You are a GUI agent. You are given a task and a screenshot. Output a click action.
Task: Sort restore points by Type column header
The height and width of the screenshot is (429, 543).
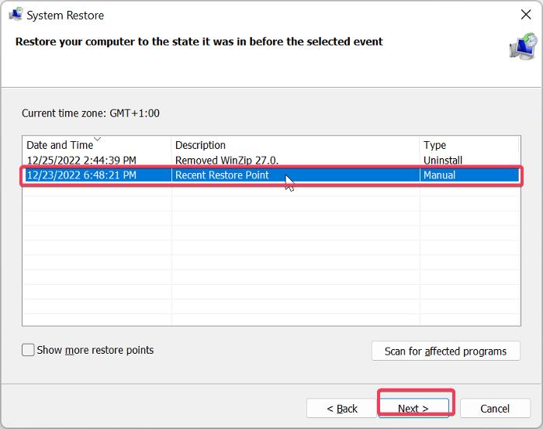pyautogui.click(x=434, y=145)
